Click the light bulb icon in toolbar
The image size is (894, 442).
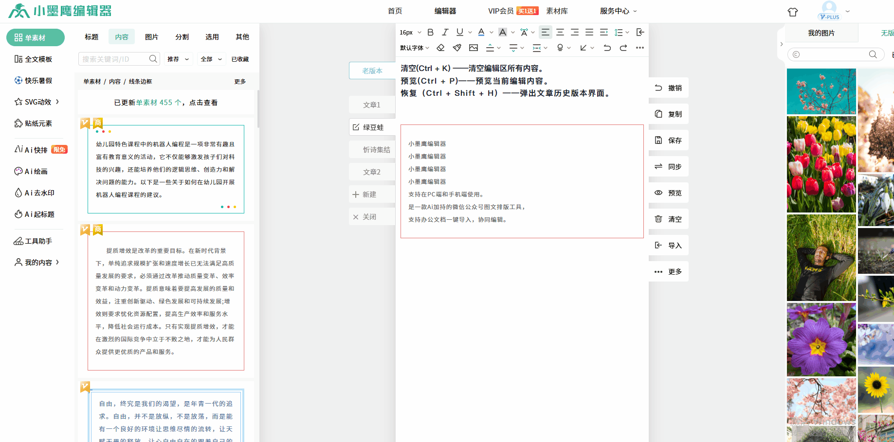(x=560, y=48)
